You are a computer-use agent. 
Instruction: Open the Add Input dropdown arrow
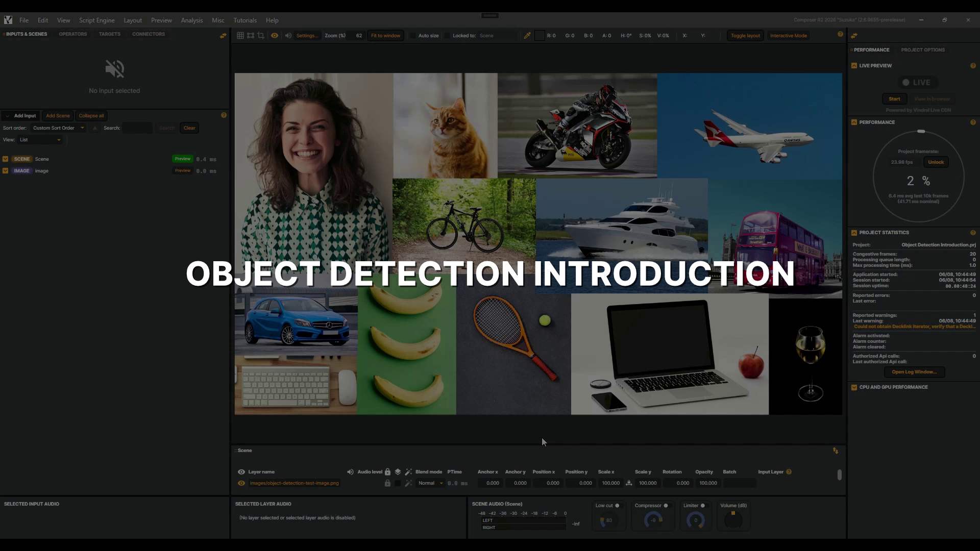click(x=8, y=116)
